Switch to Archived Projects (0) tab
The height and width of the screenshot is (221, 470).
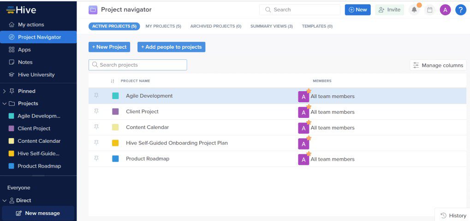216,26
